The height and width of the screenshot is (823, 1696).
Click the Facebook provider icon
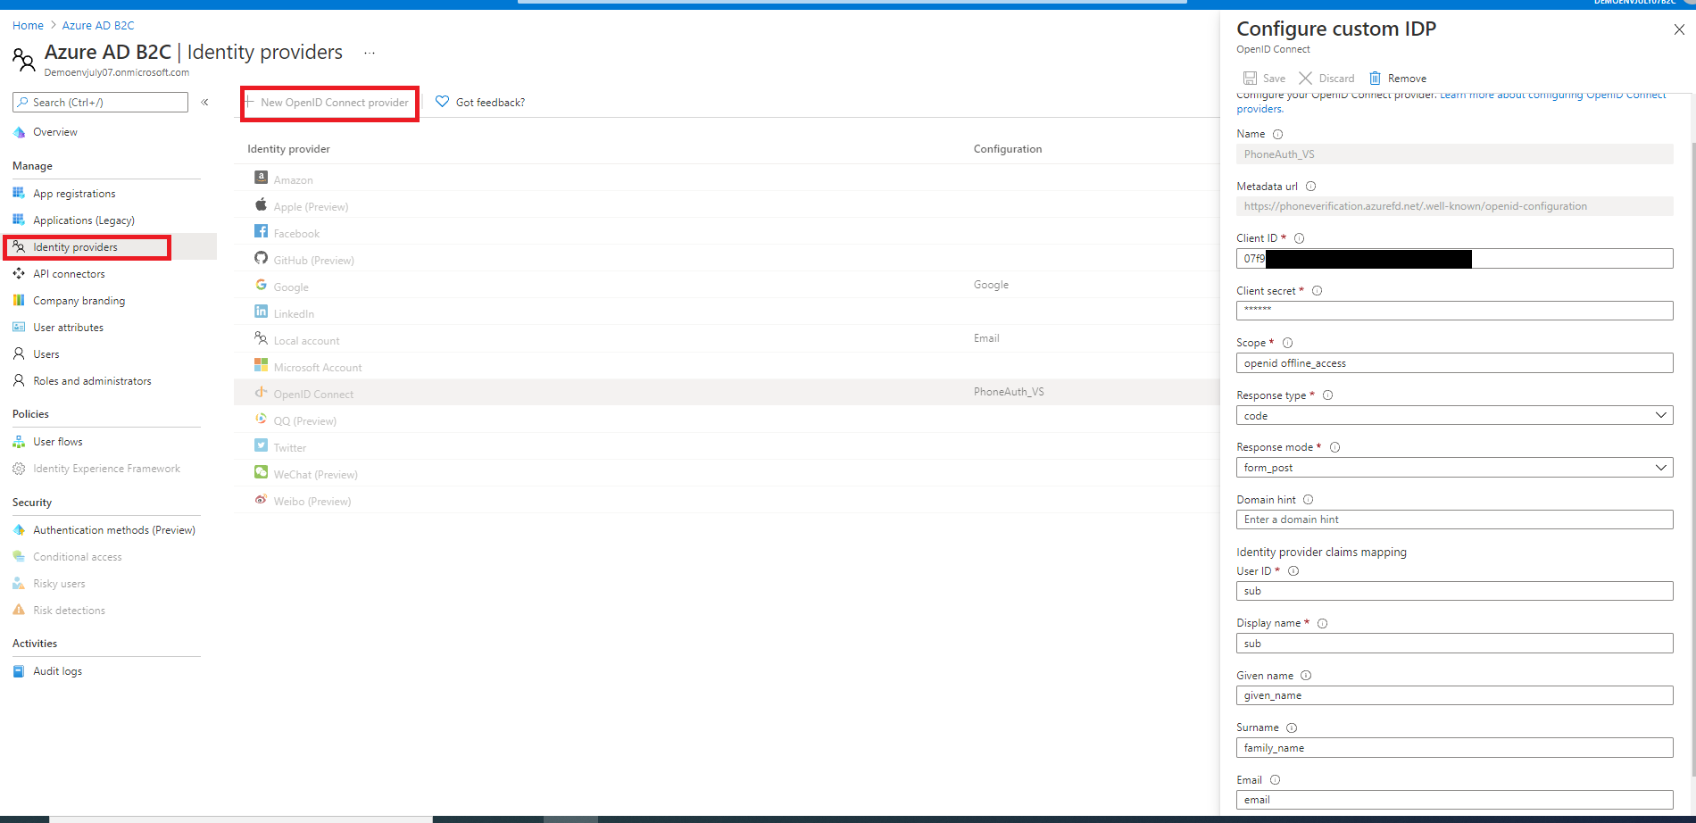pyautogui.click(x=261, y=231)
